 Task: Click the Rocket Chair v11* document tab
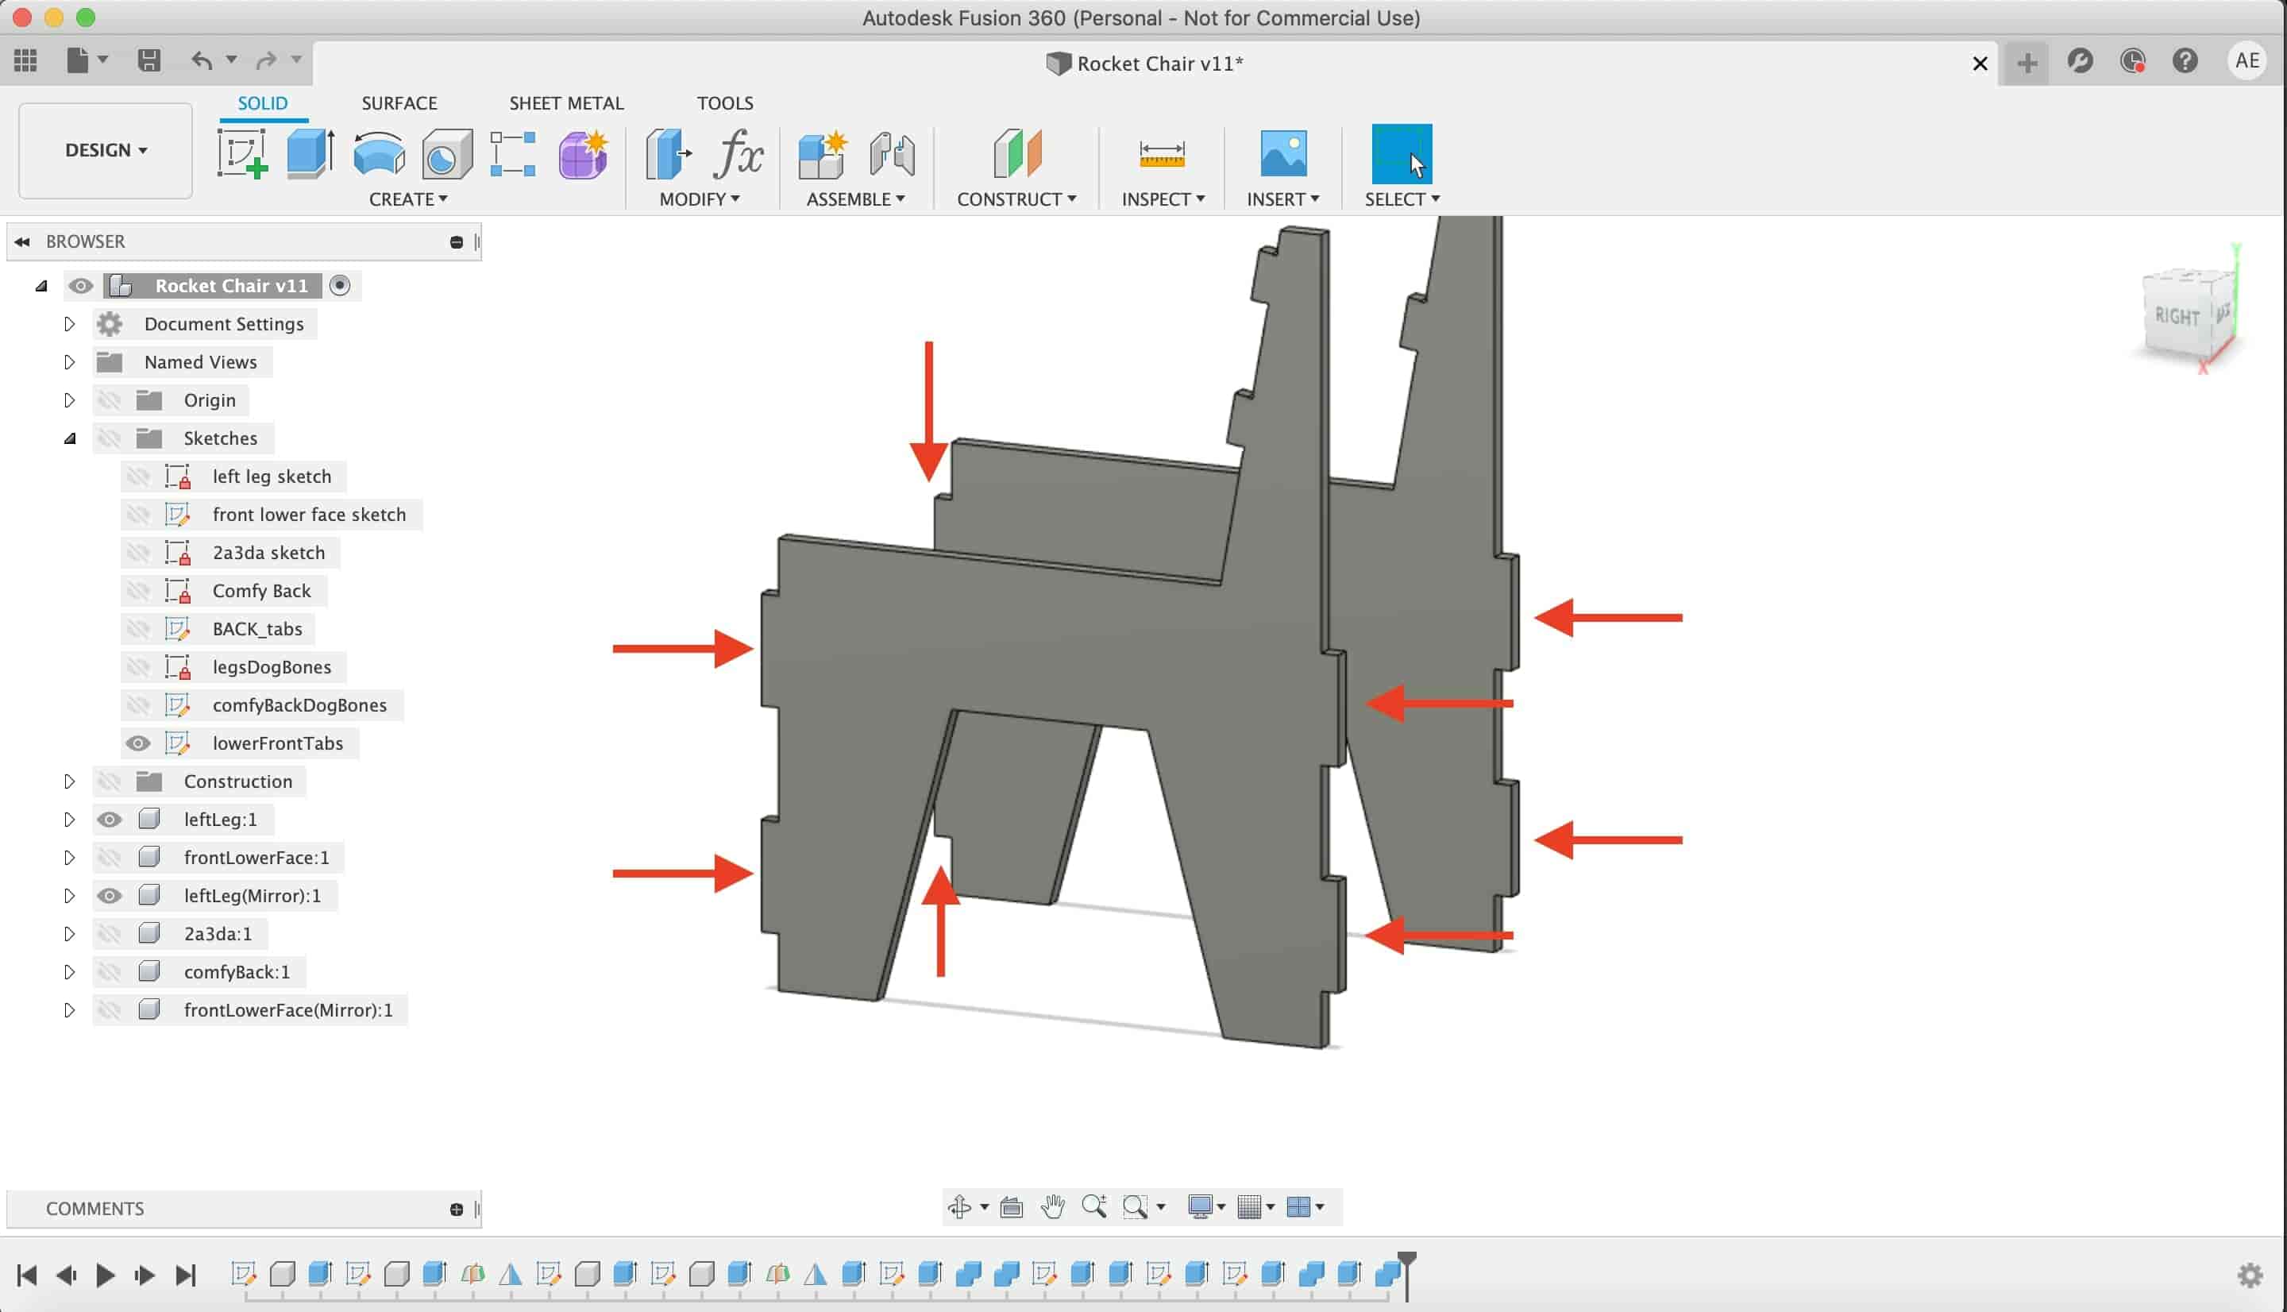[x=1144, y=63]
